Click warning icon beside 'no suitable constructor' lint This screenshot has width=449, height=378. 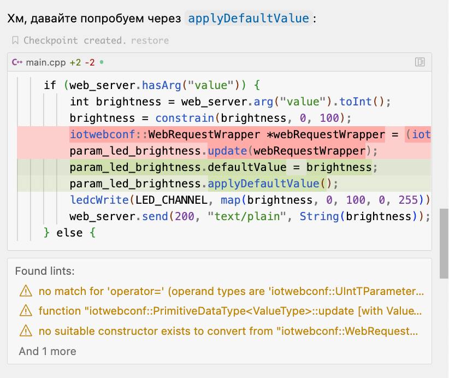click(26, 331)
